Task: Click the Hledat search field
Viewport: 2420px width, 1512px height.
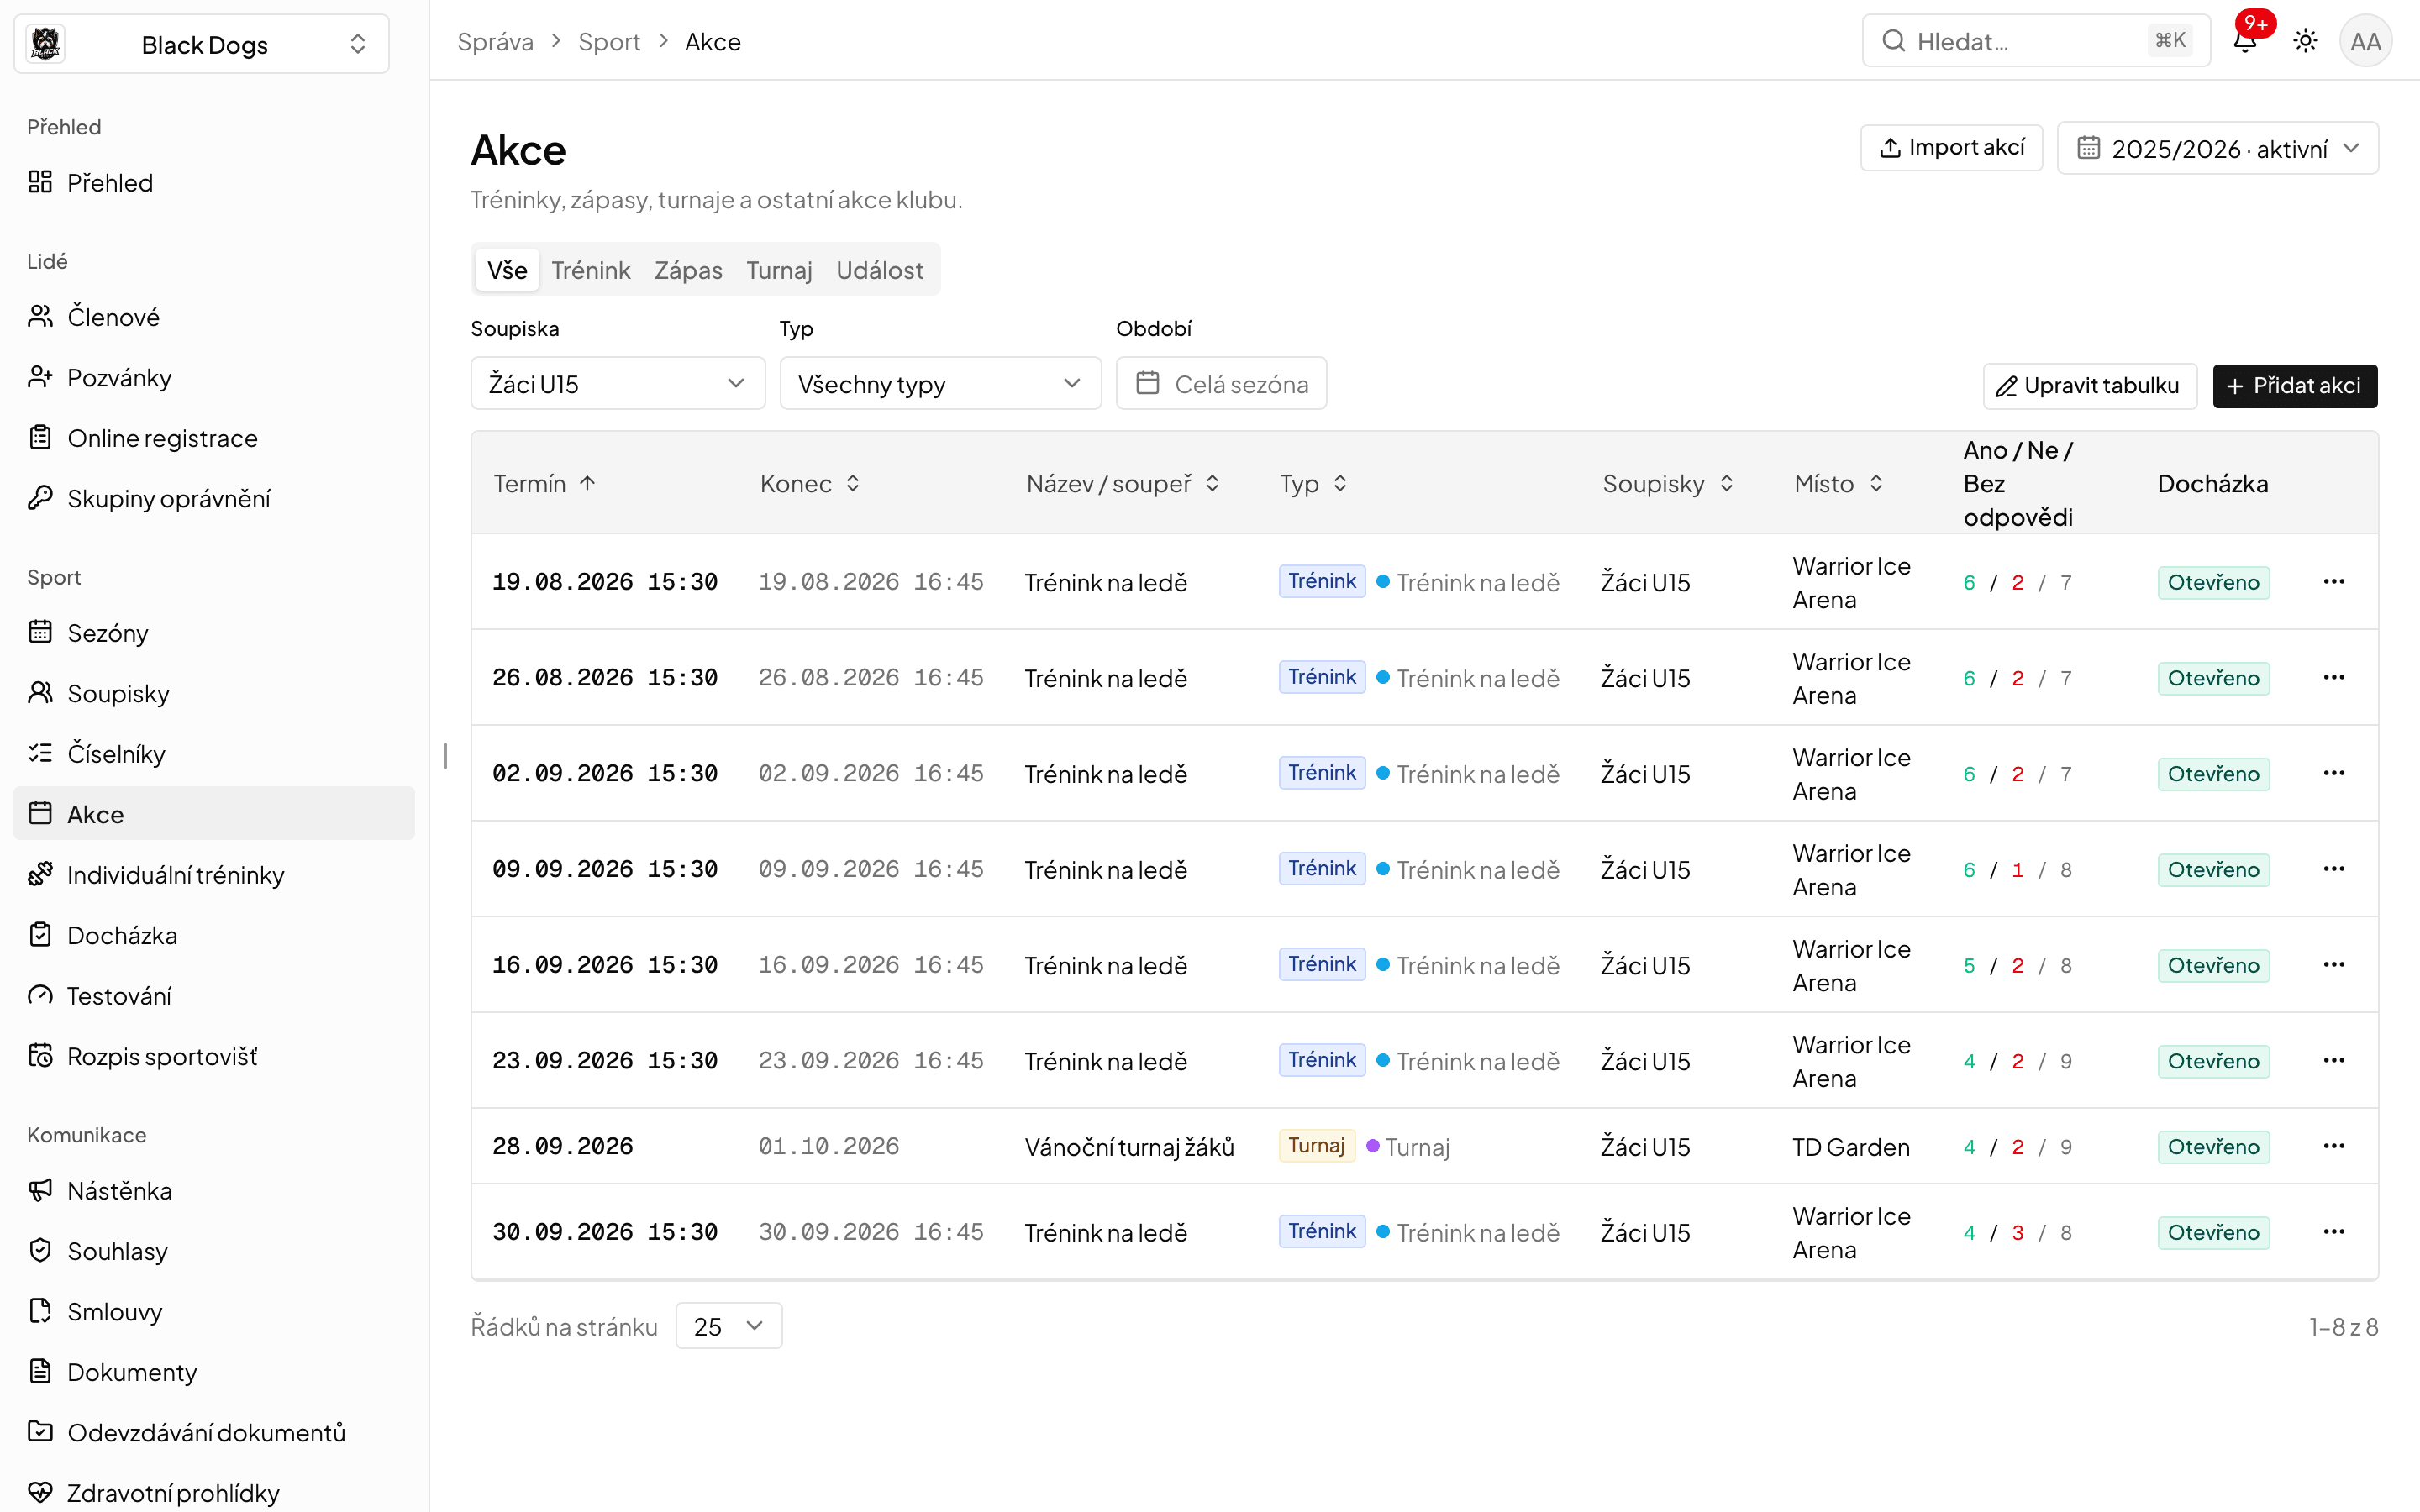Action: click(2035, 41)
